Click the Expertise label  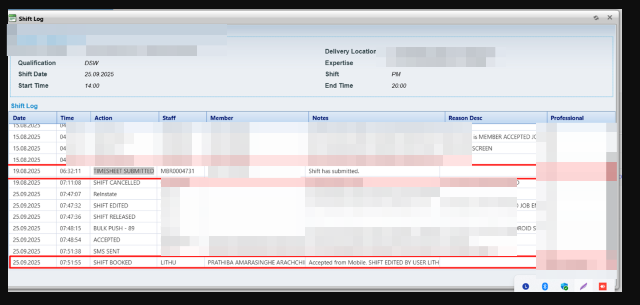(339, 63)
